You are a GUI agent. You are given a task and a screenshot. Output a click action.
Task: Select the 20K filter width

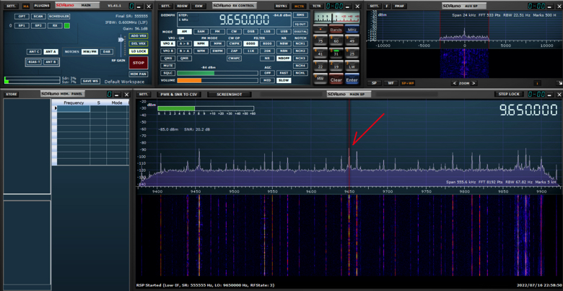pos(267,51)
